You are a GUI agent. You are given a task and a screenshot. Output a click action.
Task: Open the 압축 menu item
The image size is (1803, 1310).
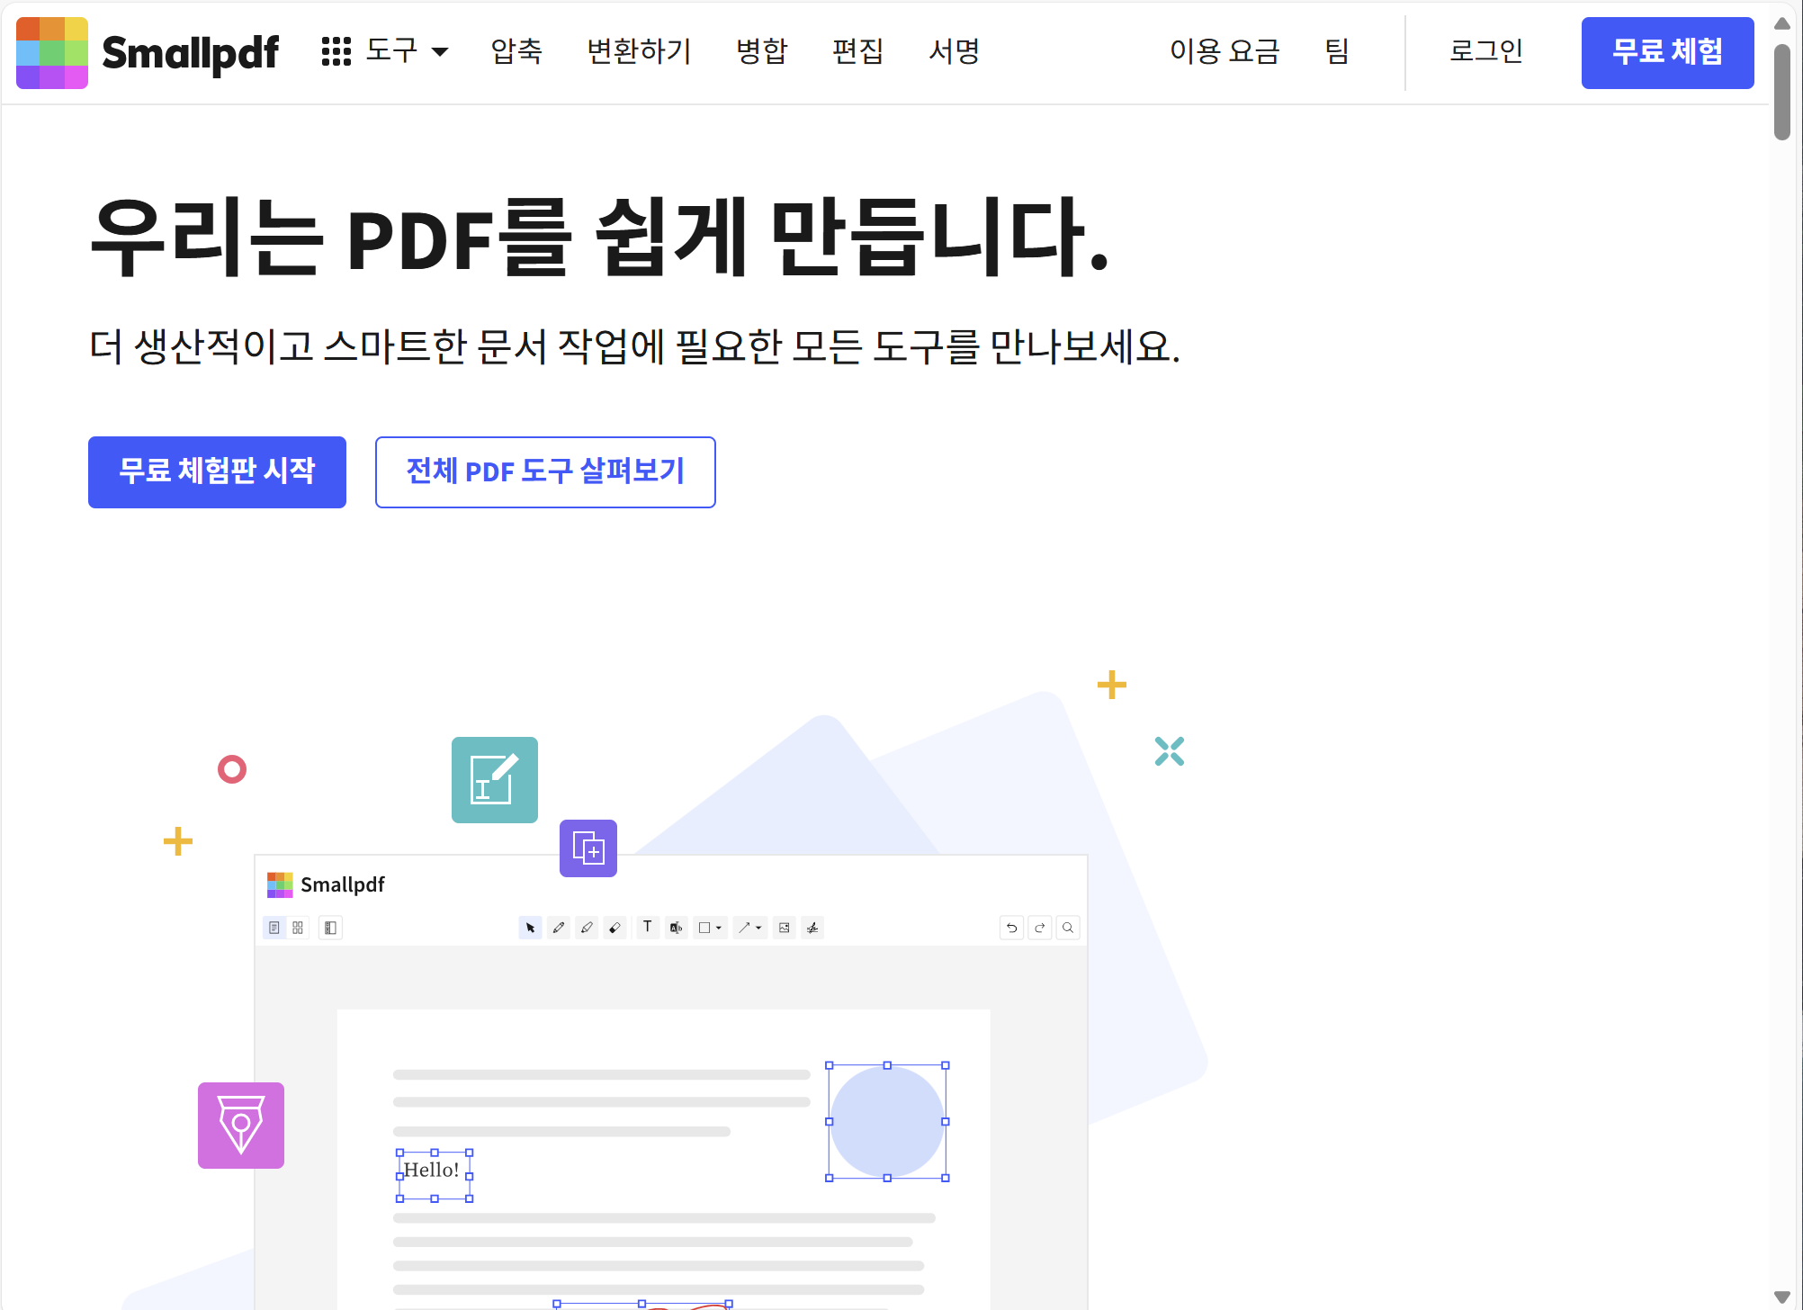tap(516, 51)
